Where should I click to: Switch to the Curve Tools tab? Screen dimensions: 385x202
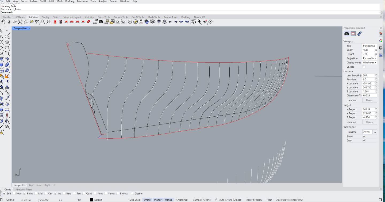[104, 17]
